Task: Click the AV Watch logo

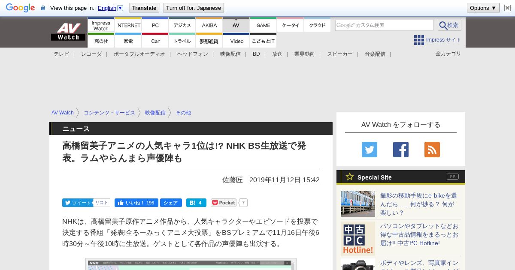Action: (68, 32)
